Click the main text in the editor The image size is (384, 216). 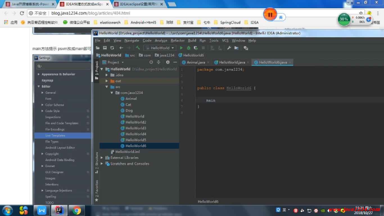(x=211, y=100)
